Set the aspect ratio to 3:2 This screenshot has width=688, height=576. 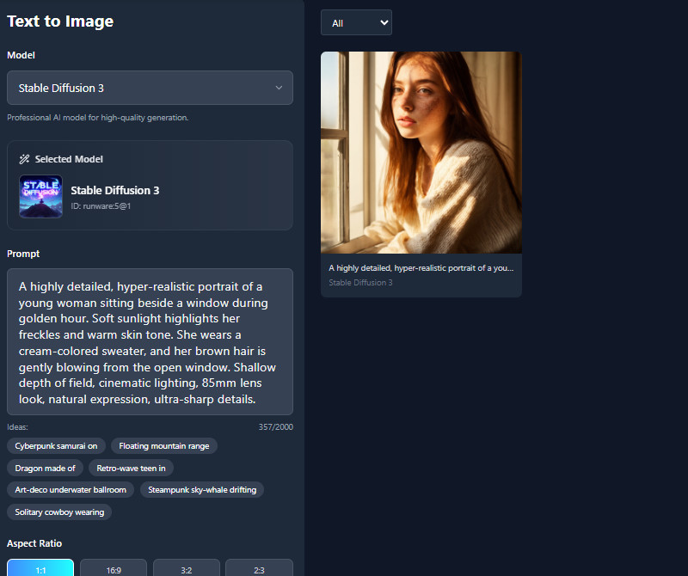(186, 568)
